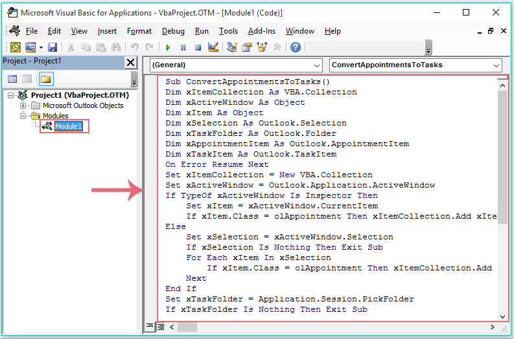Click horizontal scroll right arrow
Viewport: 514px width, 339px height.
click(x=493, y=327)
